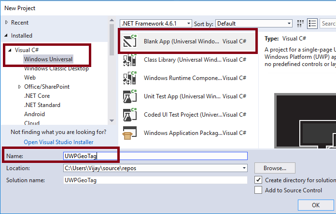This screenshot has width=336, height=214.
Task: Select Unit Test App (Universal Windows) name
Action: click(x=182, y=96)
